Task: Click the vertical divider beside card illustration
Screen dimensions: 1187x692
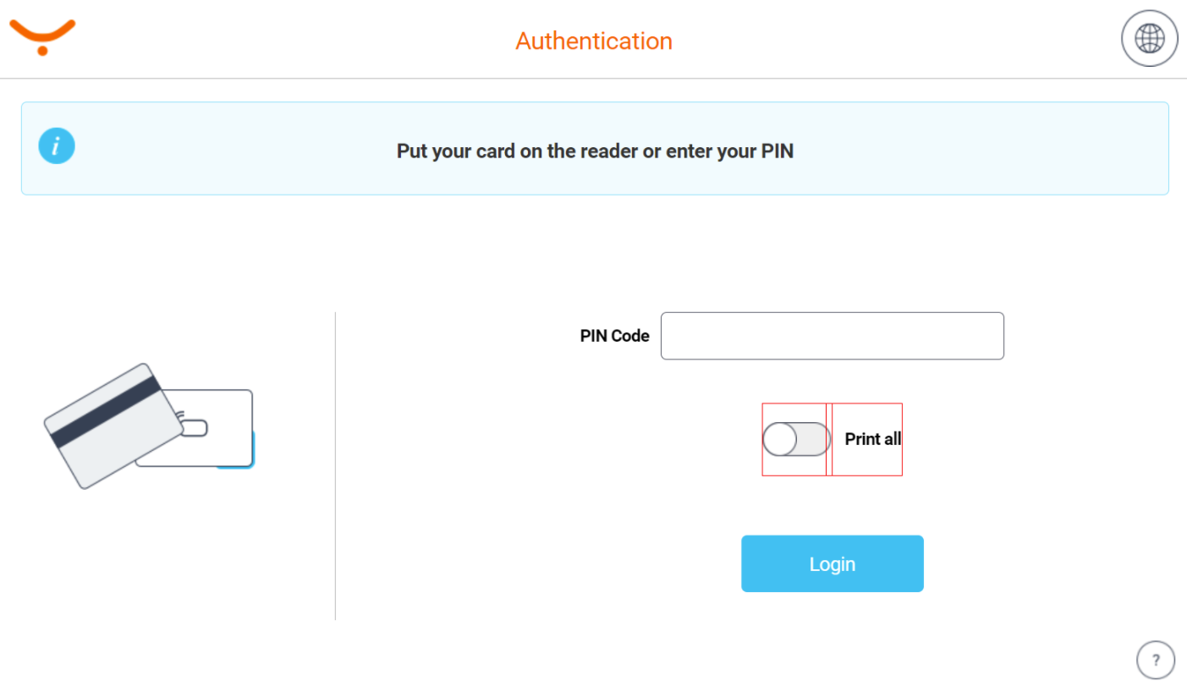Action: coord(336,465)
